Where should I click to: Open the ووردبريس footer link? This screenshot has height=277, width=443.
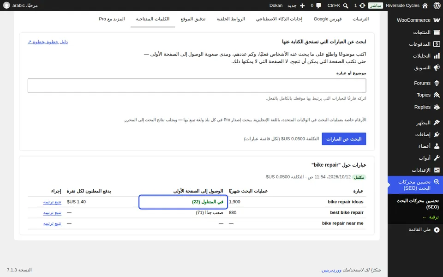(332, 270)
